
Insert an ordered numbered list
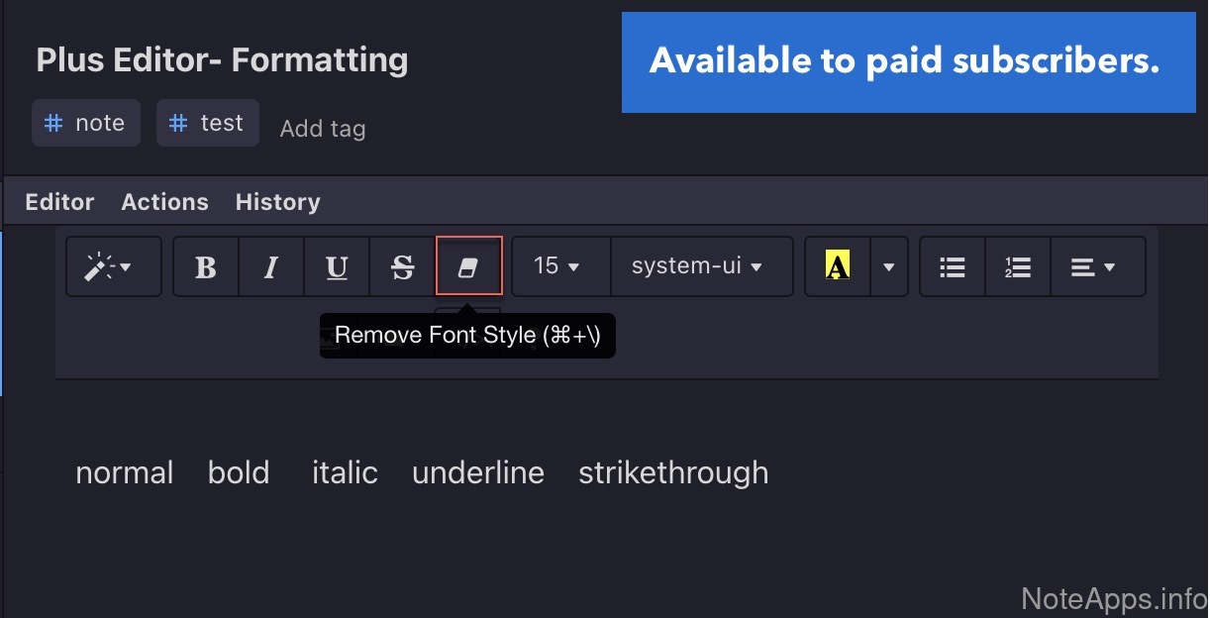coord(1018,266)
